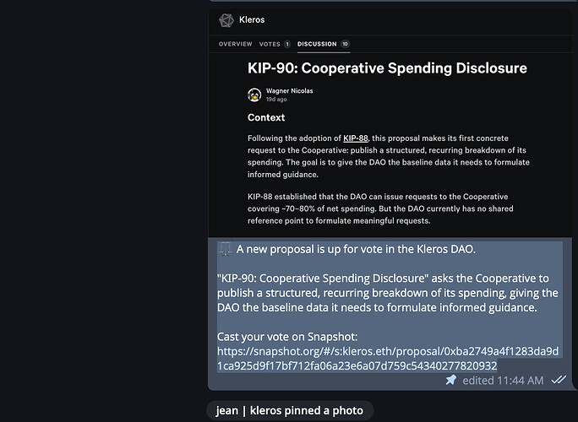Click the double checkmark read receipt
578x422 pixels.
coord(559,380)
